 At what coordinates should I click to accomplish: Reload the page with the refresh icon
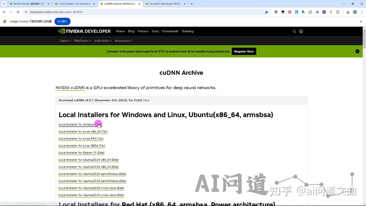click(18, 12)
